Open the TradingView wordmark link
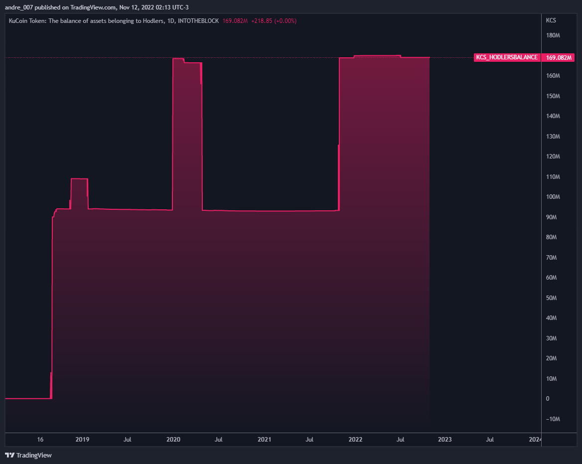The height and width of the screenshot is (464, 582). coord(34,455)
